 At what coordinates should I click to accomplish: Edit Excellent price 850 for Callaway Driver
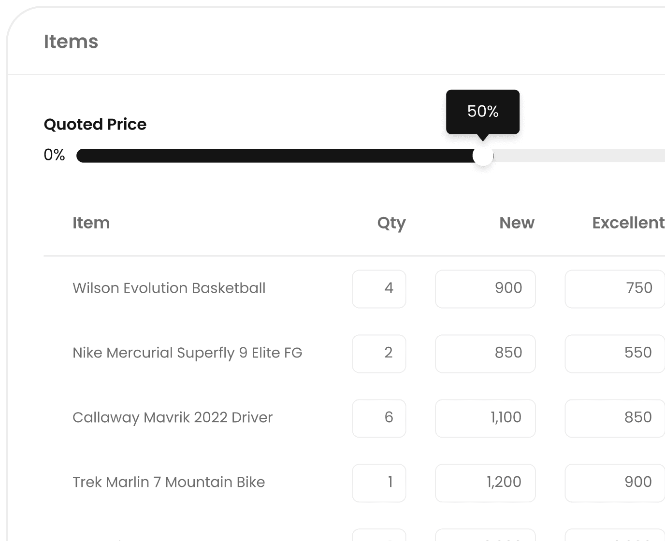(x=615, y=418)
